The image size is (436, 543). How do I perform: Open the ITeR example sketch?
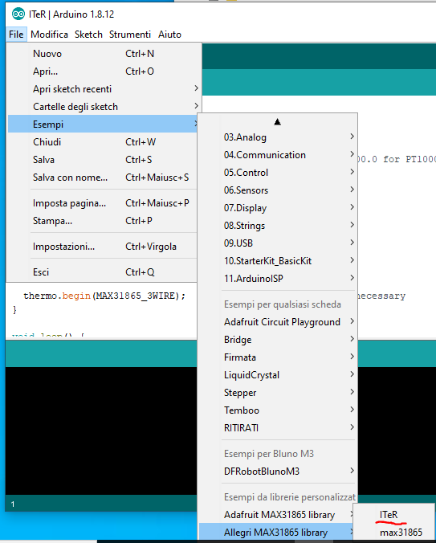click(393, 515)
